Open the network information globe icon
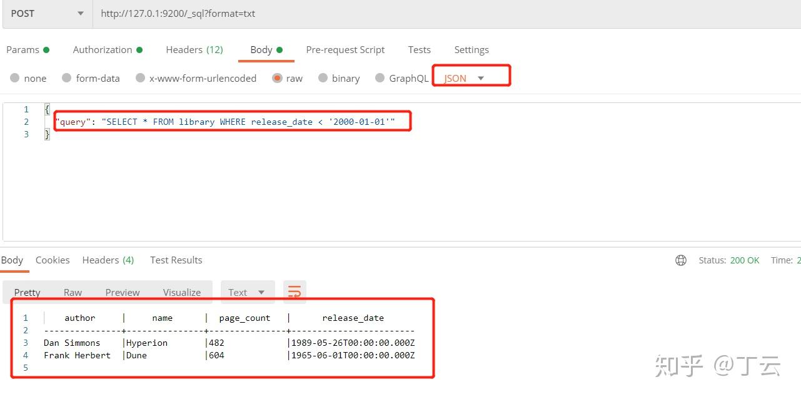 680,260
